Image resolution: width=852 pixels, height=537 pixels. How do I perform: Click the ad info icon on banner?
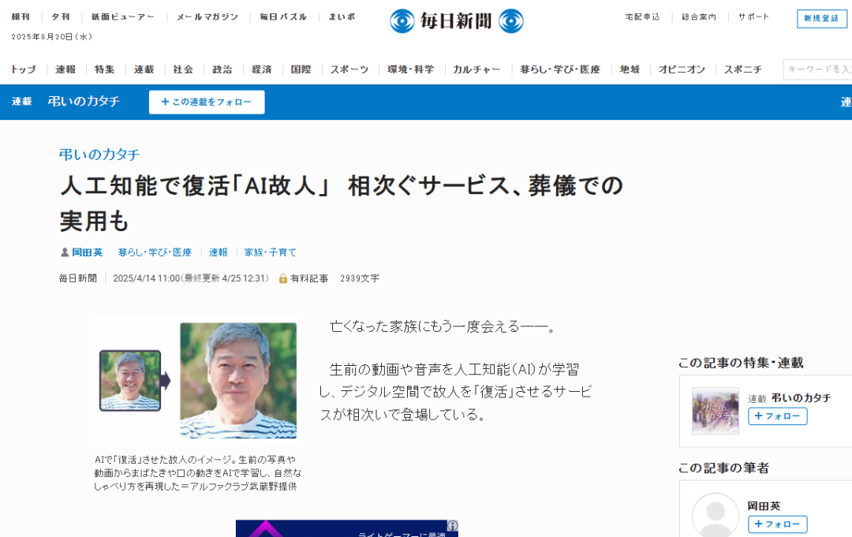tap(453, 525)
